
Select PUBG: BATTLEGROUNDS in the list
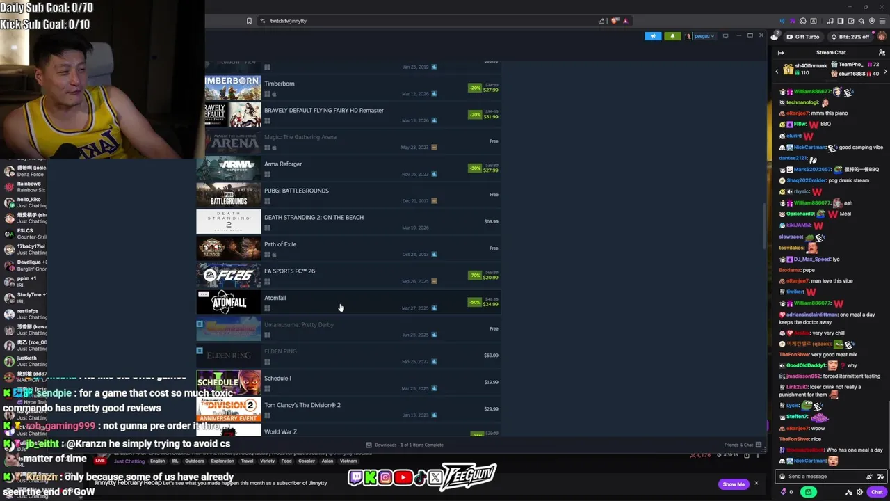(x=348, y=196)
